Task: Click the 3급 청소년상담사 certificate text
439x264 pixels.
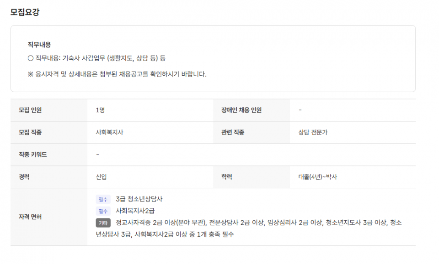Action: (x=139, y=199)
